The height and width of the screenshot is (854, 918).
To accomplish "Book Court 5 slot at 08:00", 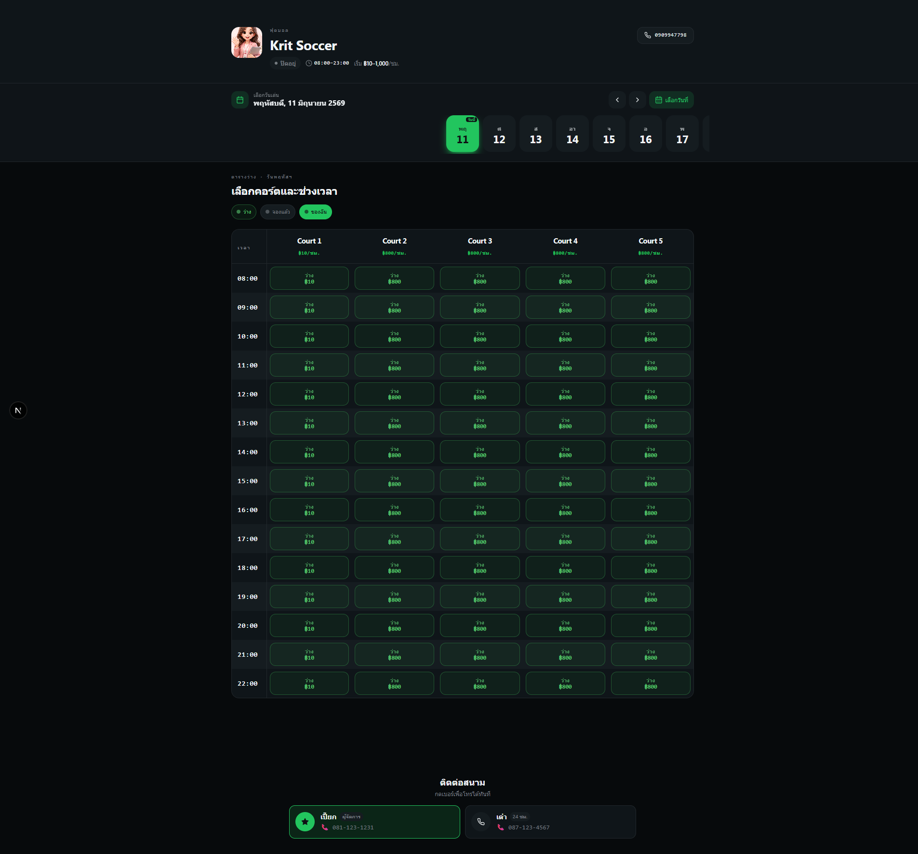I will (651, 278).
